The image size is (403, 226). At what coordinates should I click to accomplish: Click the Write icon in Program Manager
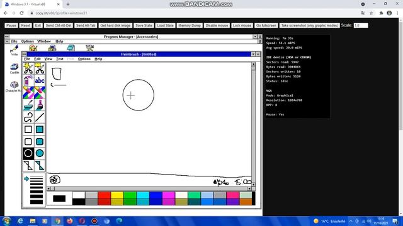(14, 50)
